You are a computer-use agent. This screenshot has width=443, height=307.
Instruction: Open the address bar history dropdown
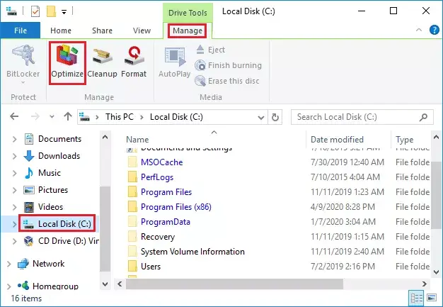coord(261,117)
